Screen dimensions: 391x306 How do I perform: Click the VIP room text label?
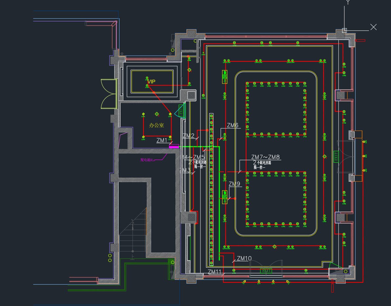(151, 81)
